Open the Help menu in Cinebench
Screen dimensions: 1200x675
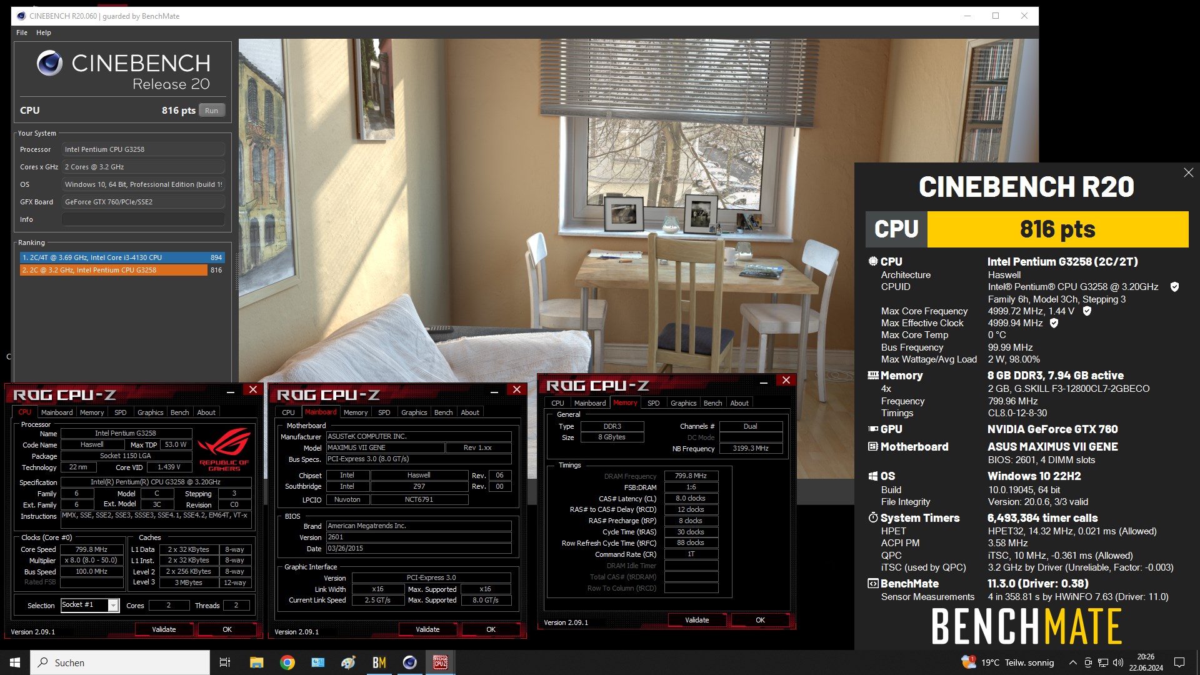[43, 32]
